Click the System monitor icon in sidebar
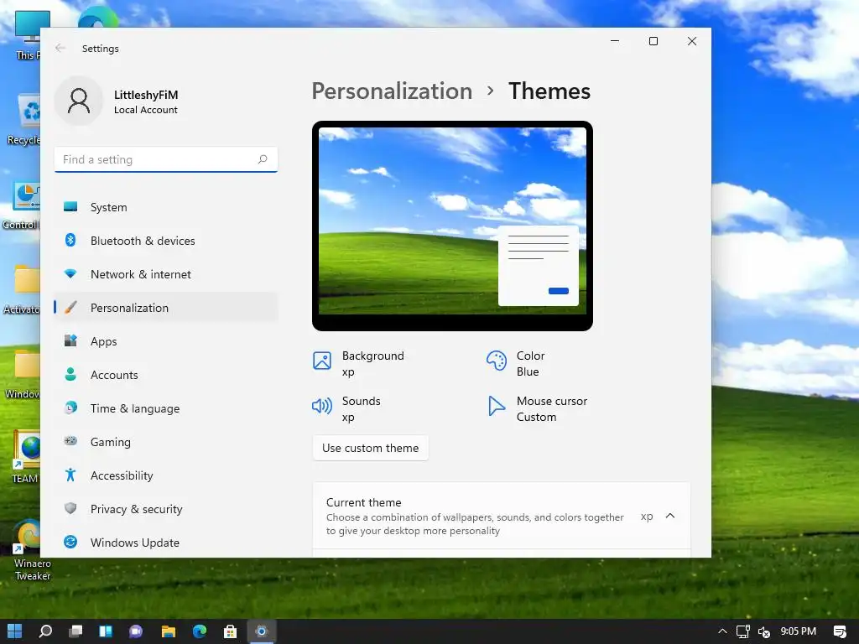The height and width of the screenshot is (644, 859). (70, 206)
